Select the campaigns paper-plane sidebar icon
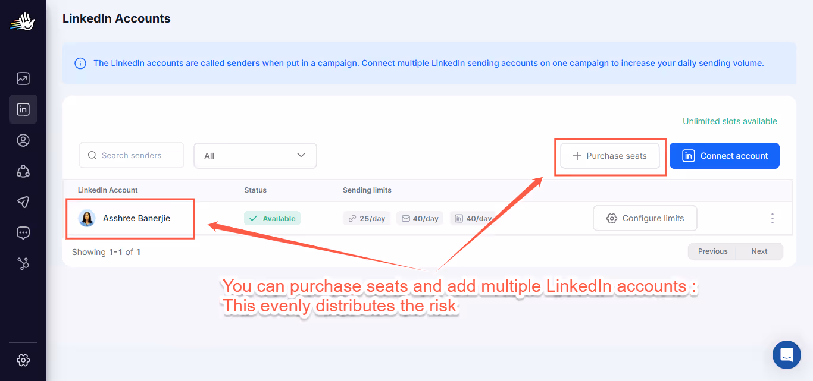Image resolution: width=813 pixels, height=381 pixels. [23, 201]
